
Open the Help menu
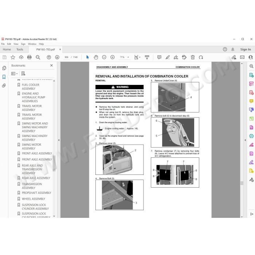tap(41, 44)
